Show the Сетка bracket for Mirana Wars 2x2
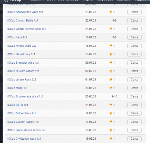Viewport: 150px width, 143px height. [x=134, y=46]
